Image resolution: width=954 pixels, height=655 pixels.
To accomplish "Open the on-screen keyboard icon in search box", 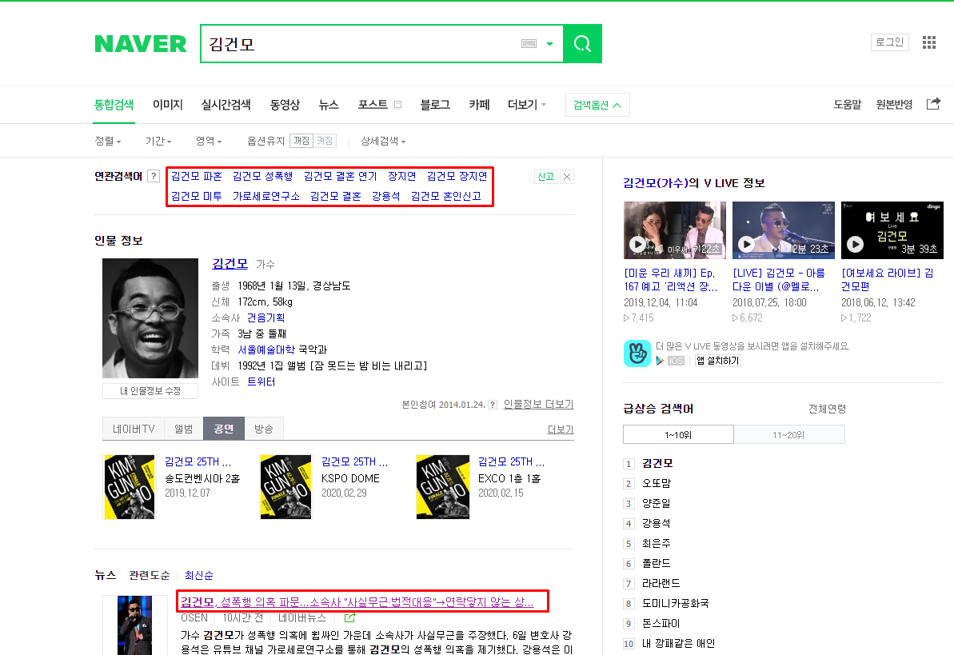I will (x=529, y=44).
